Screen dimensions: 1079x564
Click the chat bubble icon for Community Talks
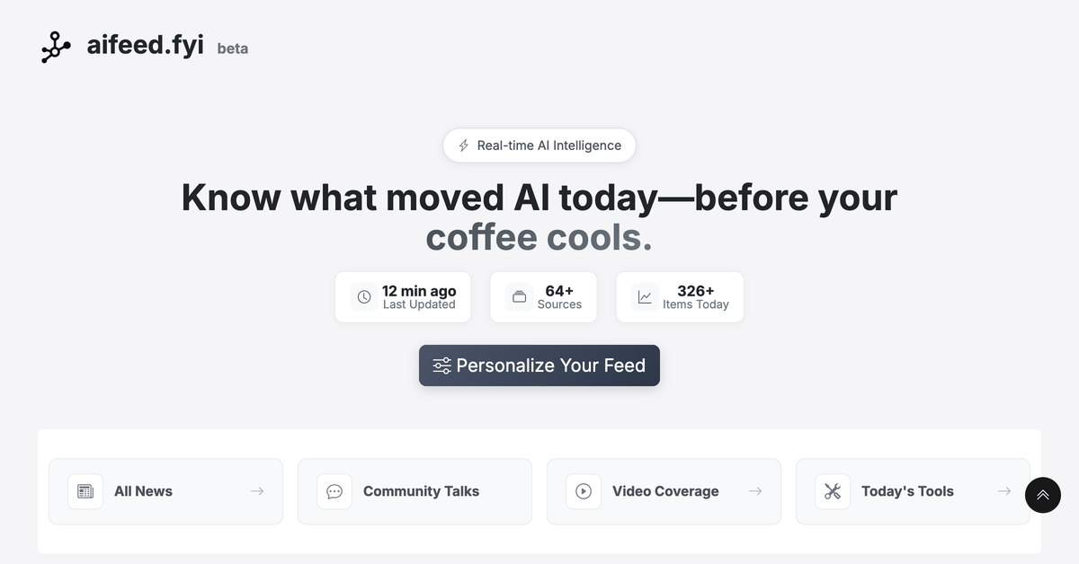pyautogui.click(x=334, y=491)
